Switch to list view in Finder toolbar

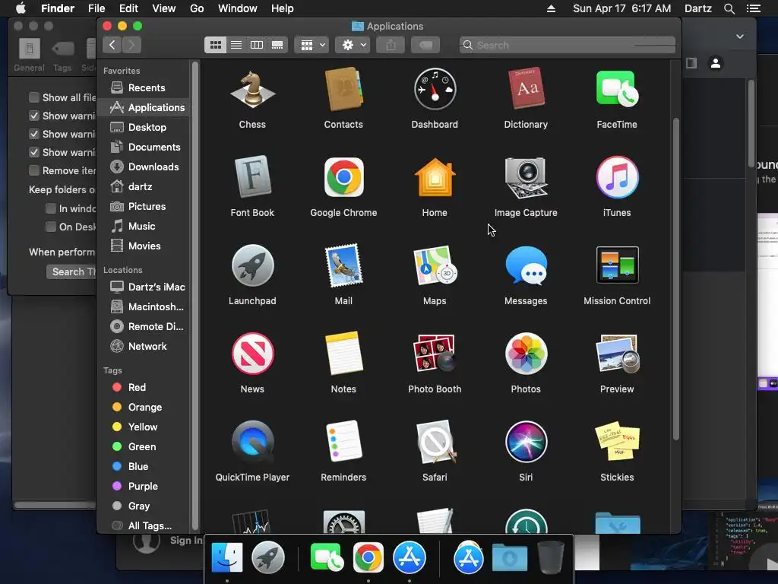coord(236,45)
